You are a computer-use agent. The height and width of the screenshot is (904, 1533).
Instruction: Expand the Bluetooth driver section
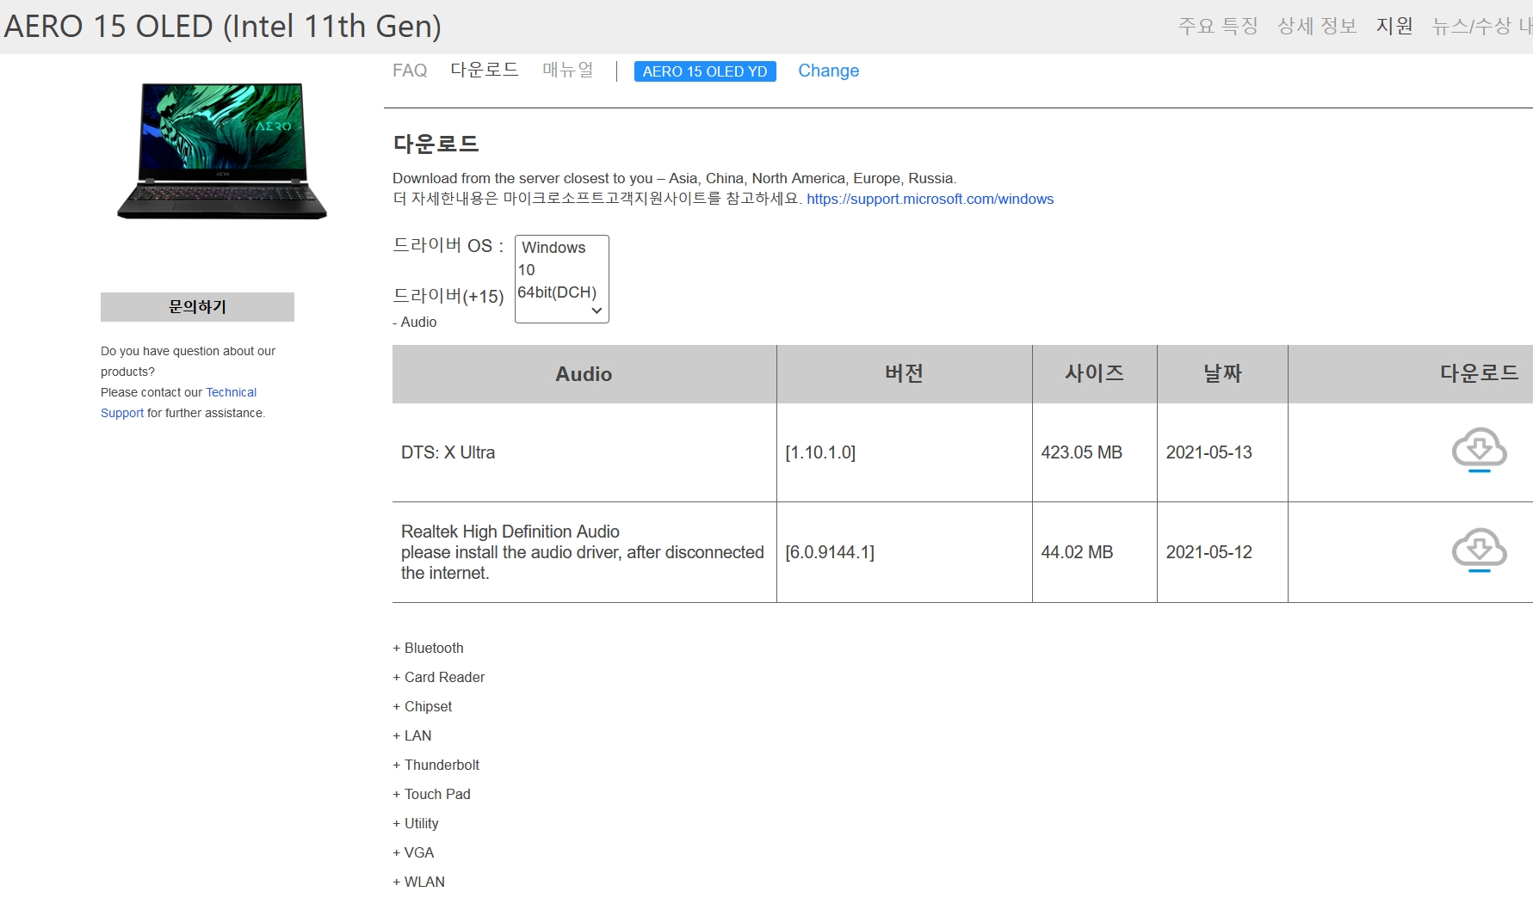pos(428,648)
